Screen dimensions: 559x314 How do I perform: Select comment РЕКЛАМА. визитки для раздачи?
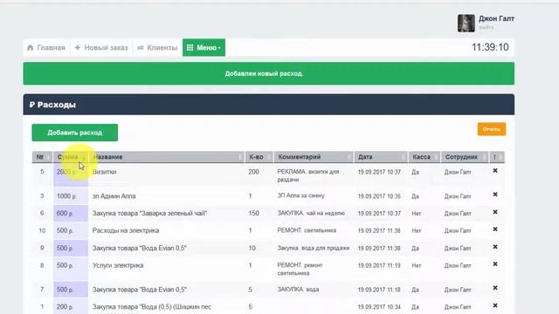308,175
